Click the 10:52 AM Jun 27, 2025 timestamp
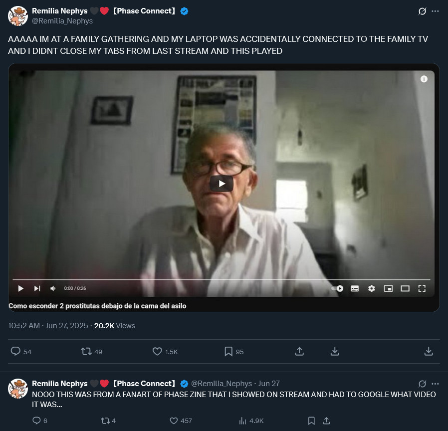Viewport: 448px width, 431px height. coord(48,326)
